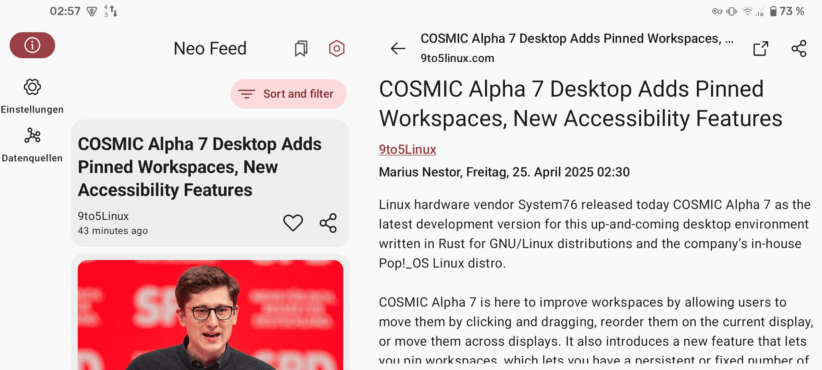Viewport: 822px width, 370px height.
Task: Share the COSMIC article card
Action: (328, 223)
